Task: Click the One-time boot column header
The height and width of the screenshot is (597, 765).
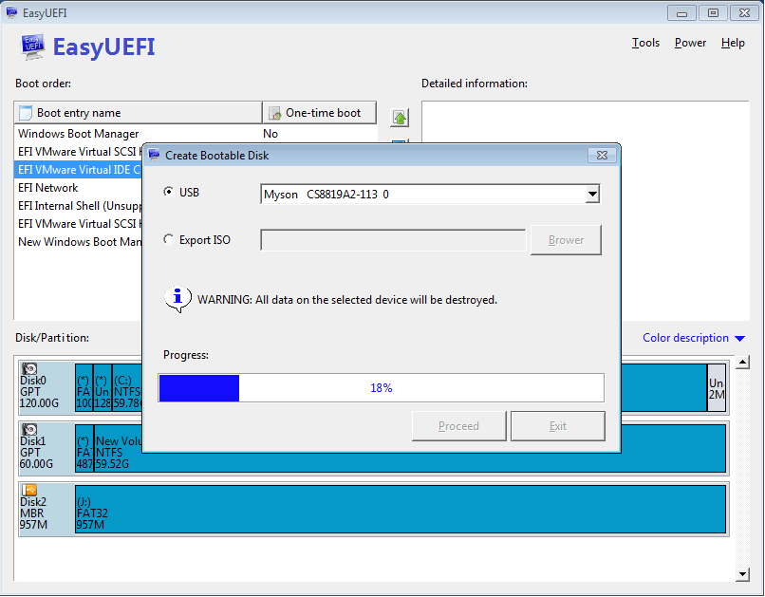Action: [x=320, y=113]
